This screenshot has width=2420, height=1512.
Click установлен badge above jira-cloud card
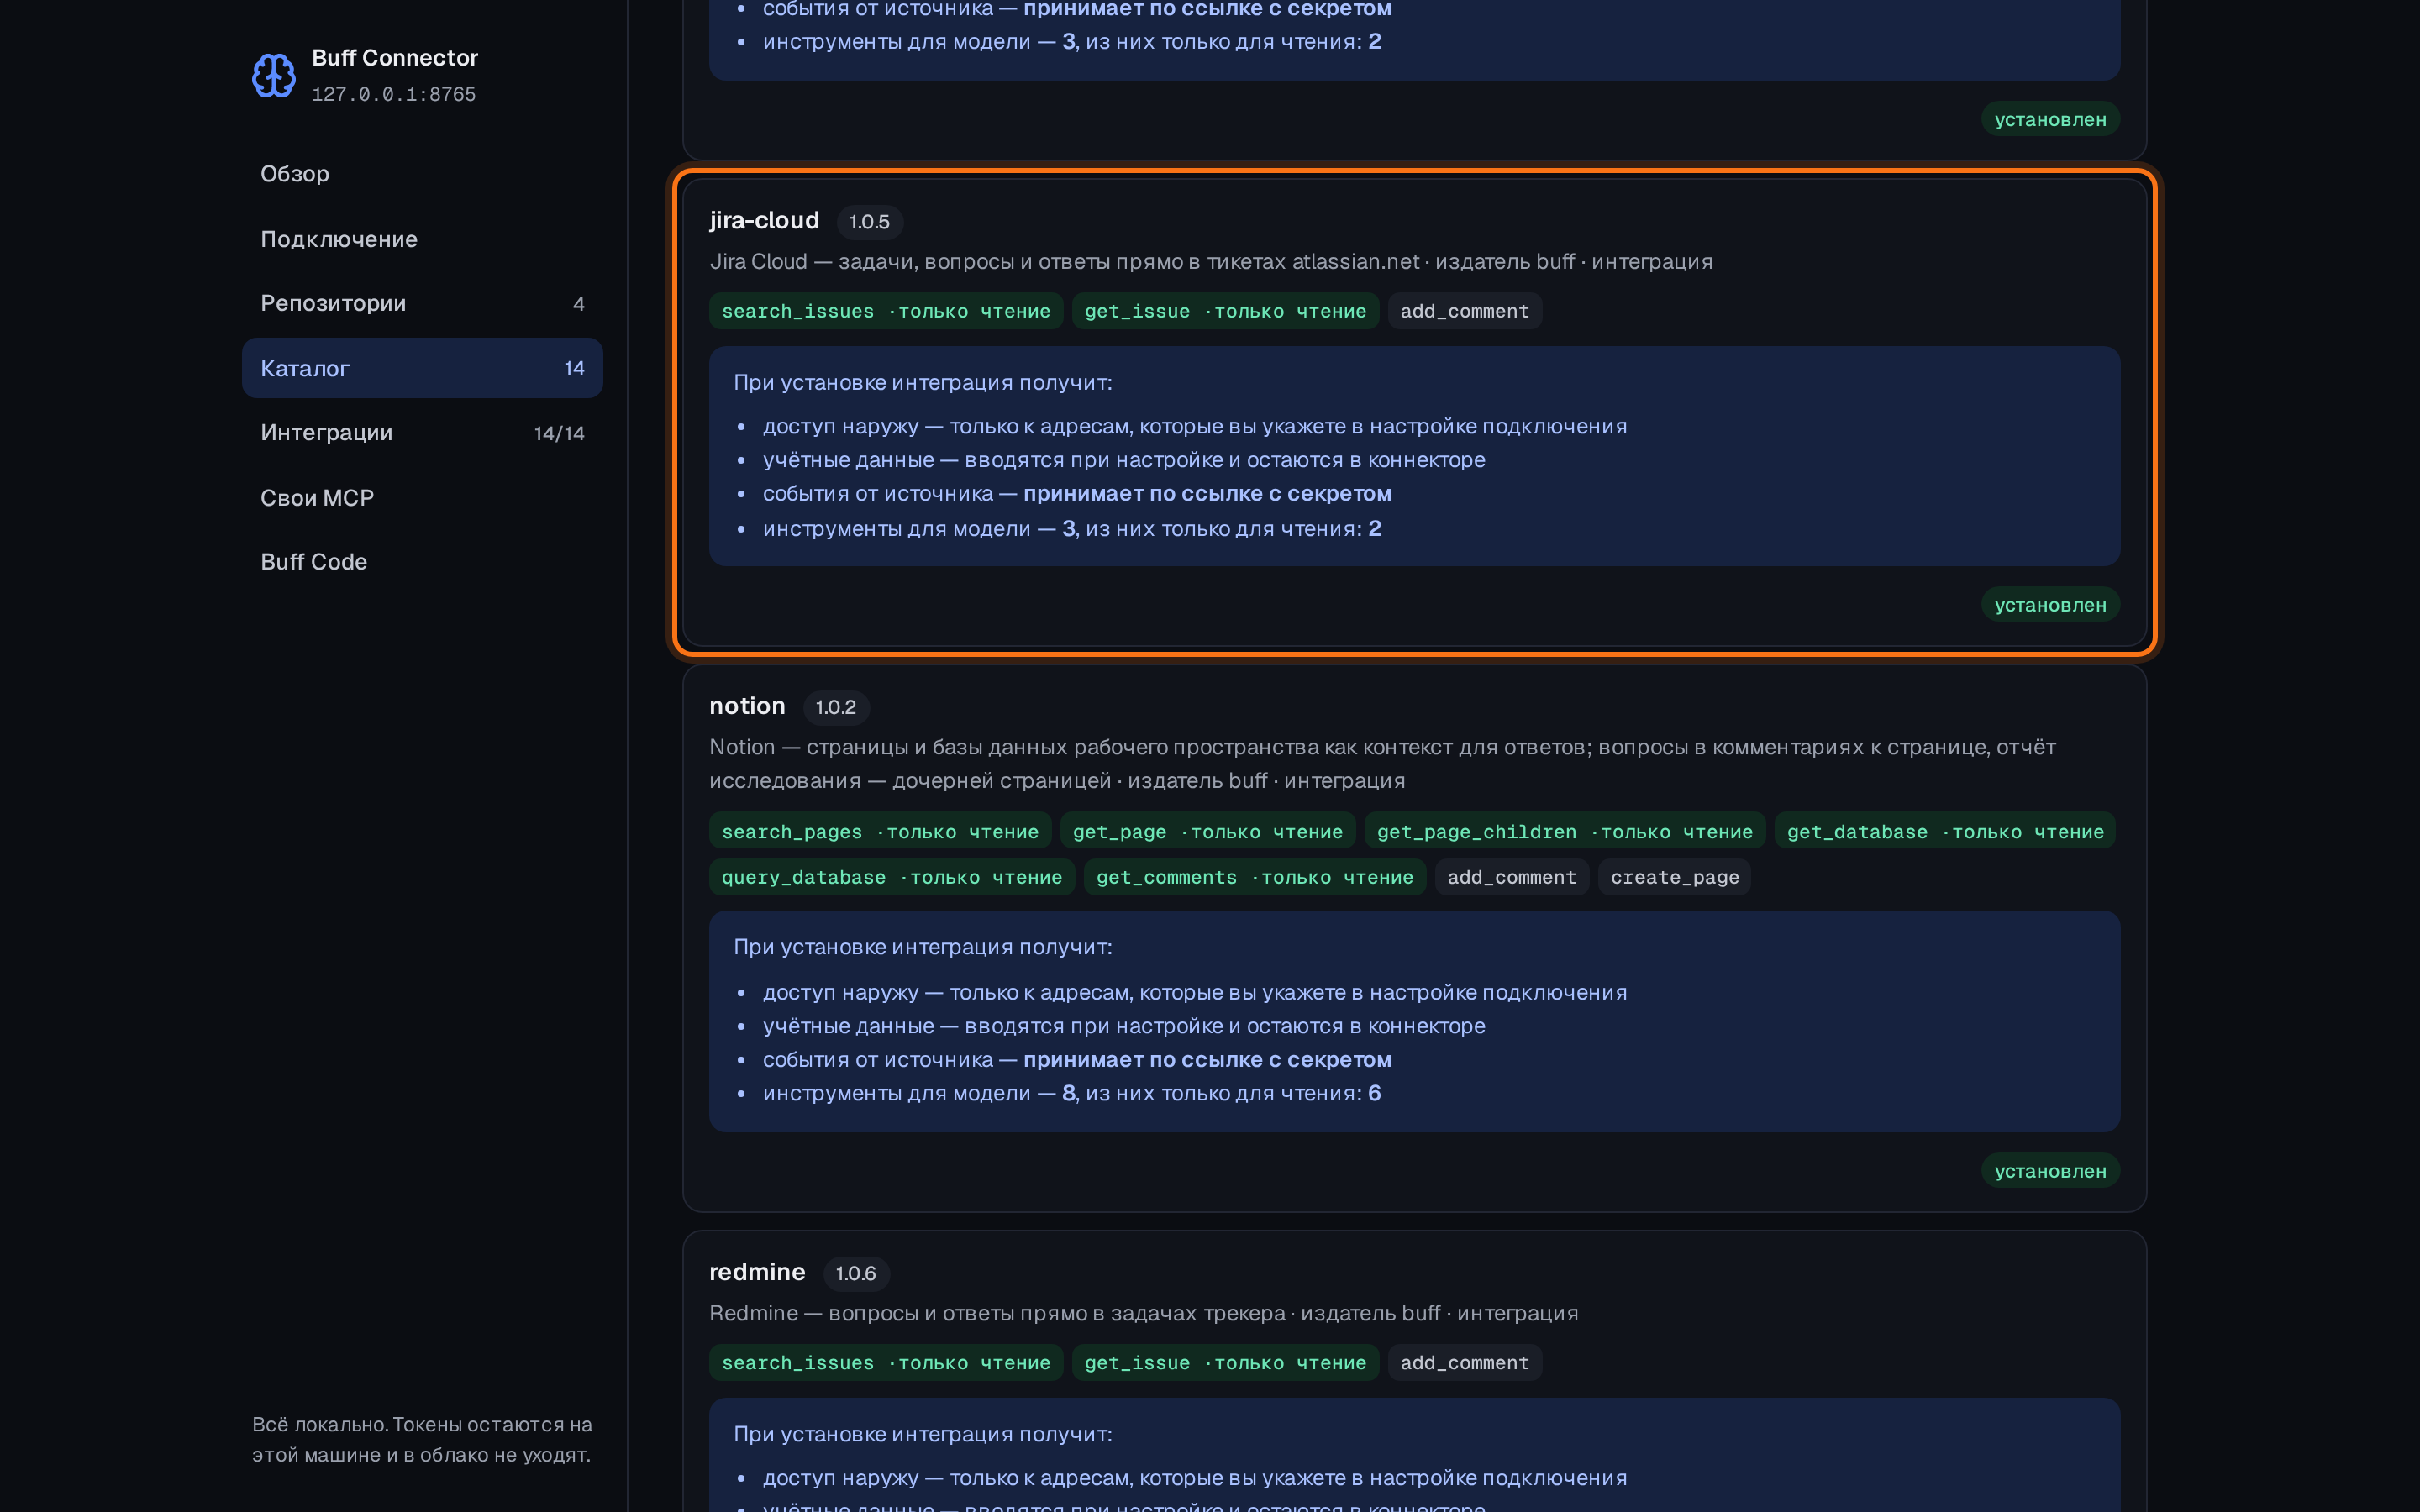pyautogui.click(x=2050, y=119)
